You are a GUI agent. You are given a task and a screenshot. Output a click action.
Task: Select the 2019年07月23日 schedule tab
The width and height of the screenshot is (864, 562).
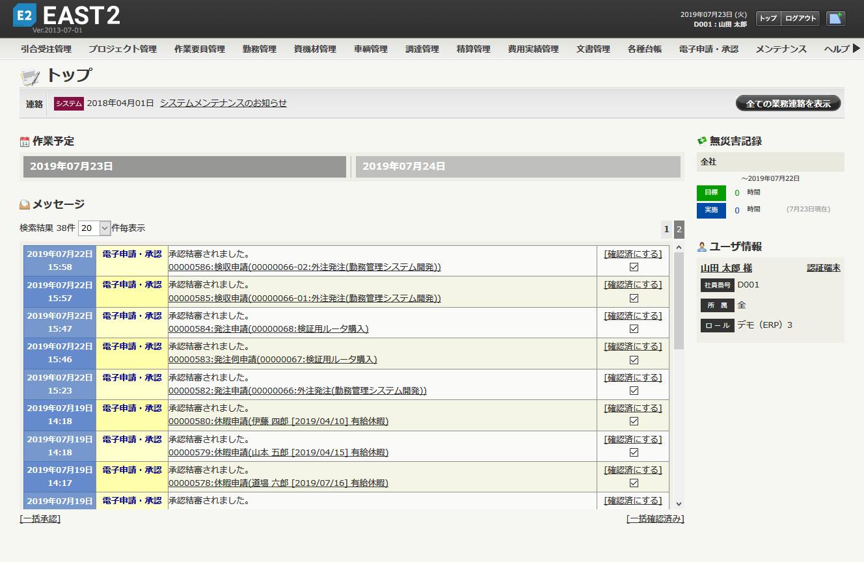point(185,167)
